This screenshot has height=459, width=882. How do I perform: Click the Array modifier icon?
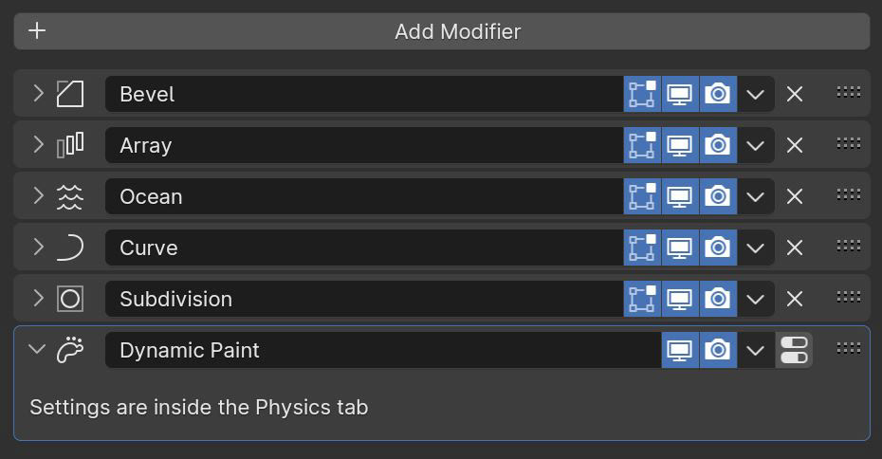point(70,145)
